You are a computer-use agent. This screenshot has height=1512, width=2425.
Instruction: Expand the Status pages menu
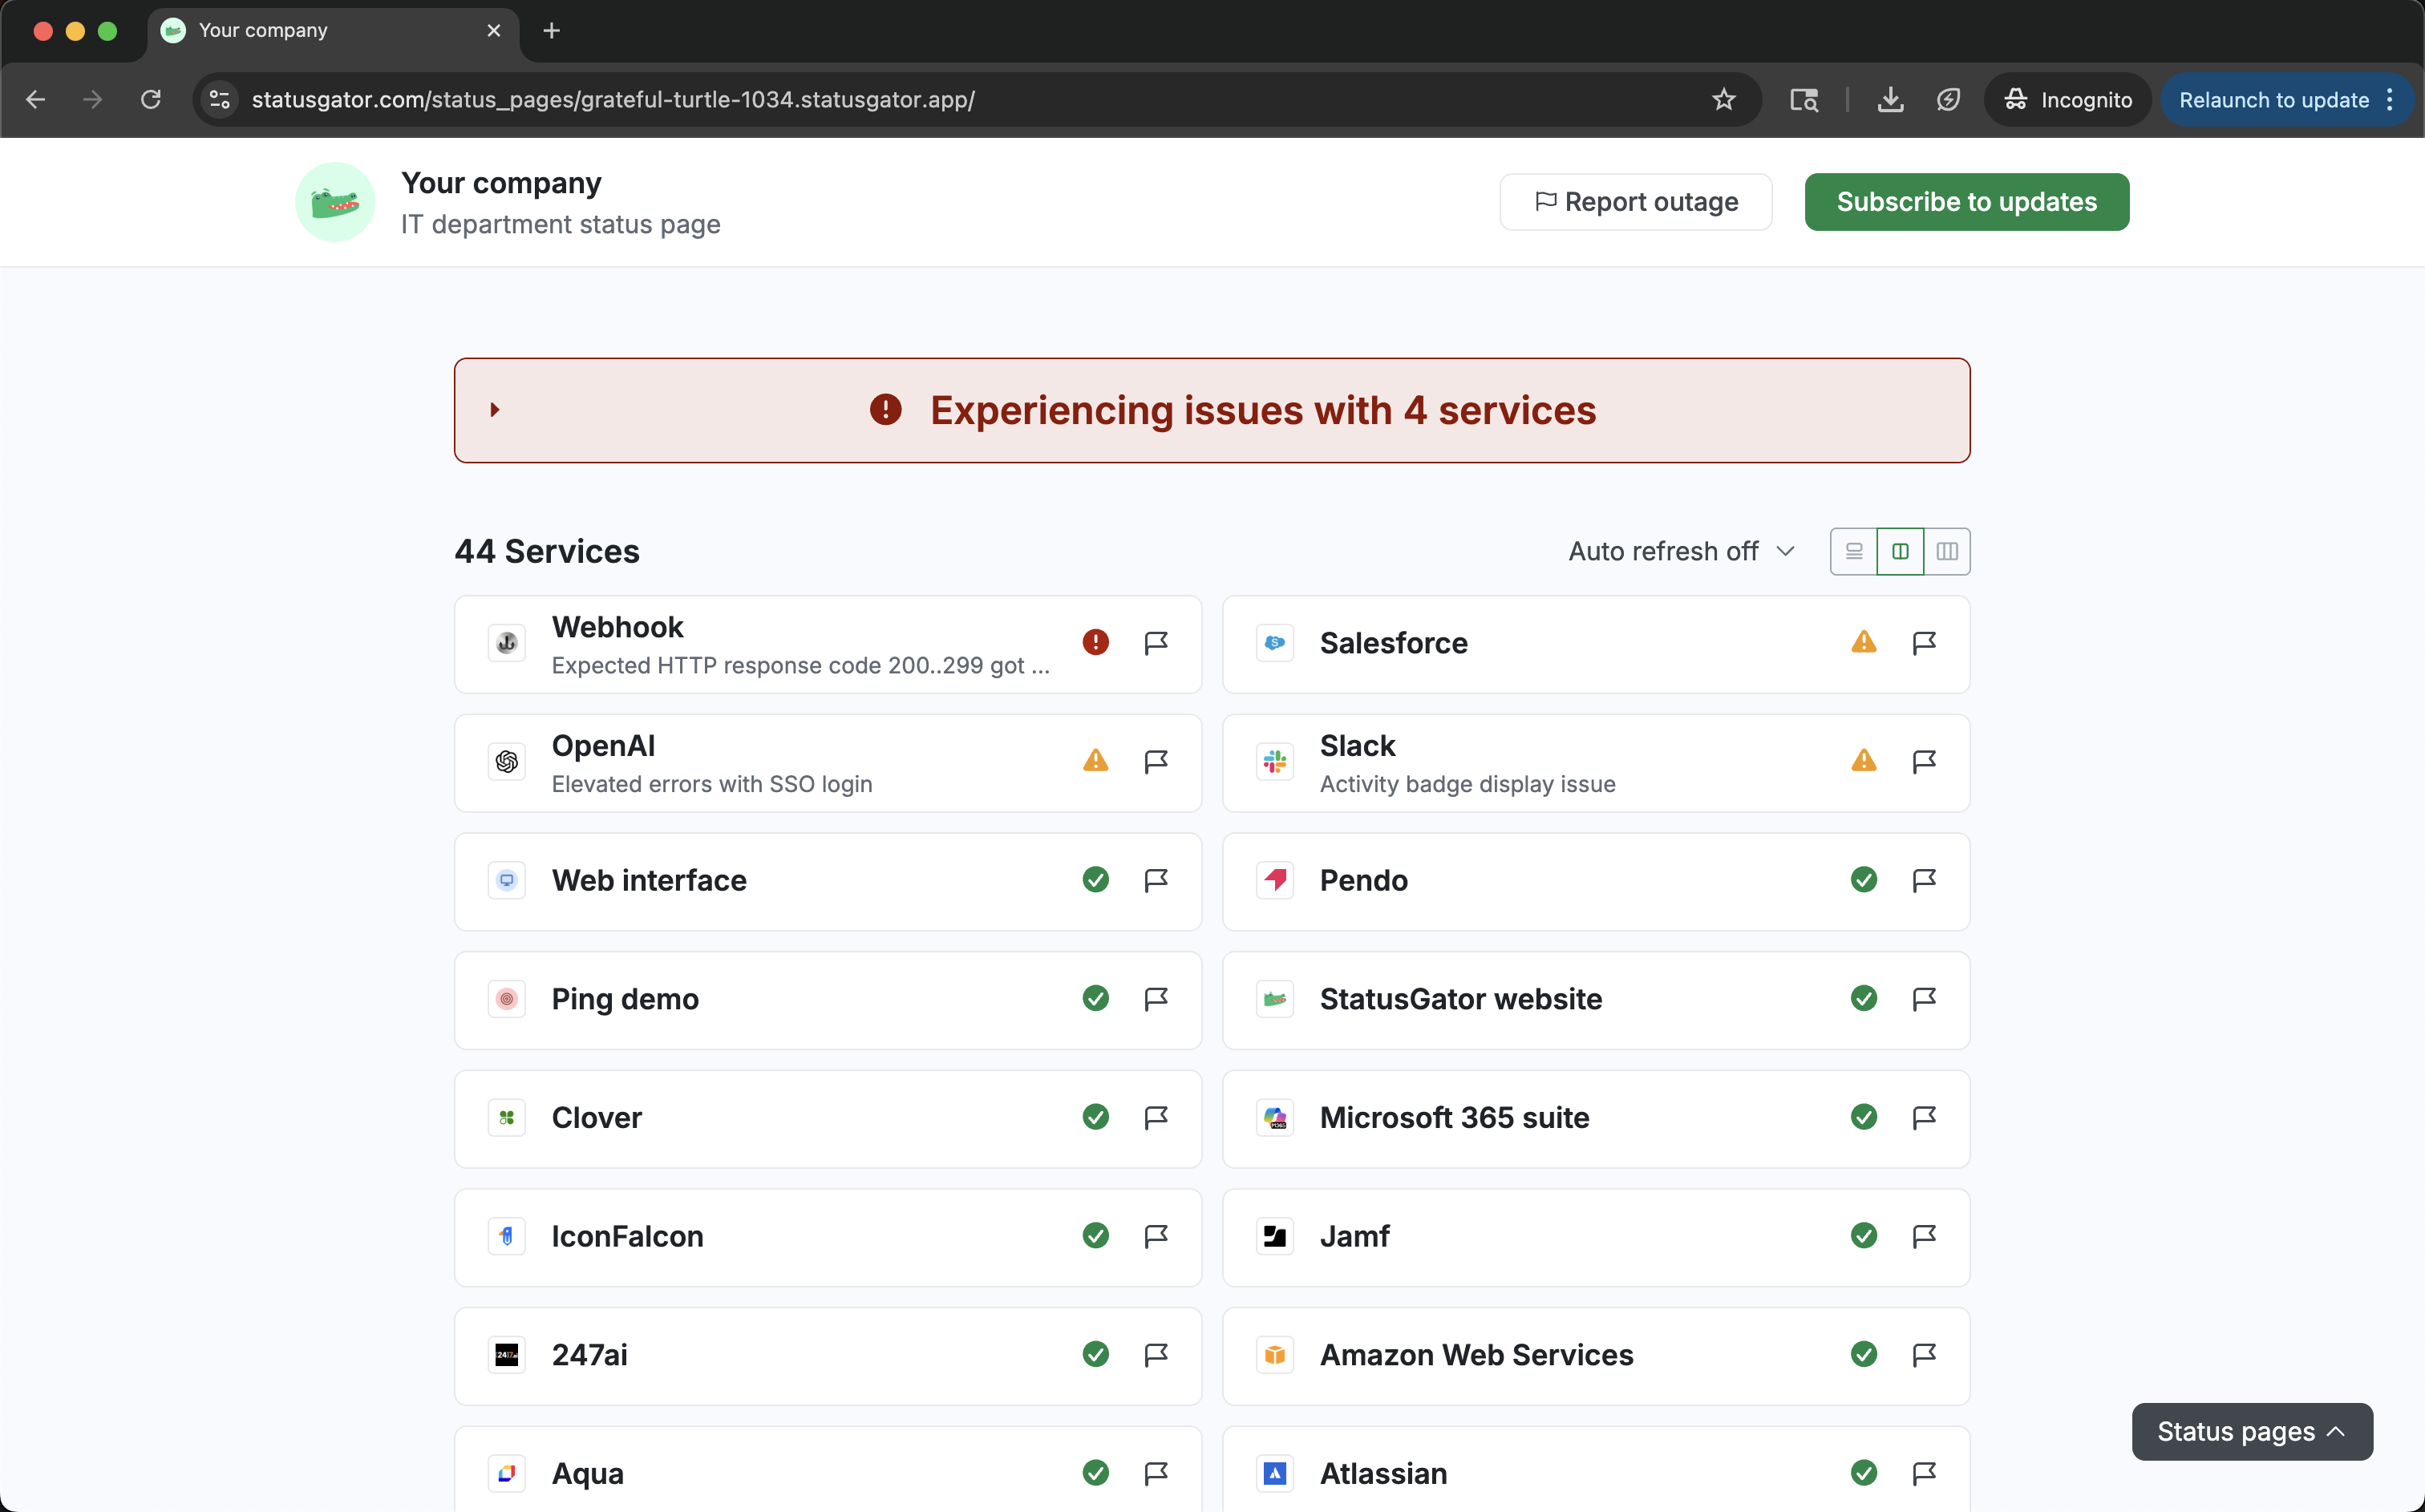(x=2251, y=1432)
